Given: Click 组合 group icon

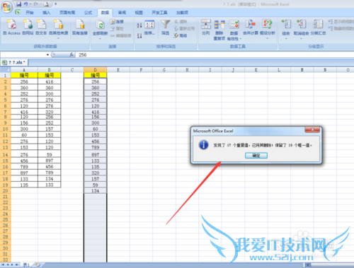Looking at the screenshot, I should tap(286, 28).
